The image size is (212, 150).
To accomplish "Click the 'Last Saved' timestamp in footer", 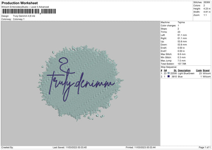I will tap(70, 147).
